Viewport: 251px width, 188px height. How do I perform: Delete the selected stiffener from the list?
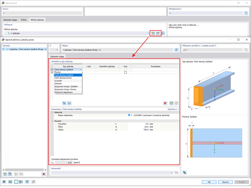click(x=44, y=174)
